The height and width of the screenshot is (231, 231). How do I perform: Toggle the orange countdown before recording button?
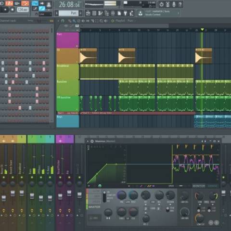click(9, 3)
